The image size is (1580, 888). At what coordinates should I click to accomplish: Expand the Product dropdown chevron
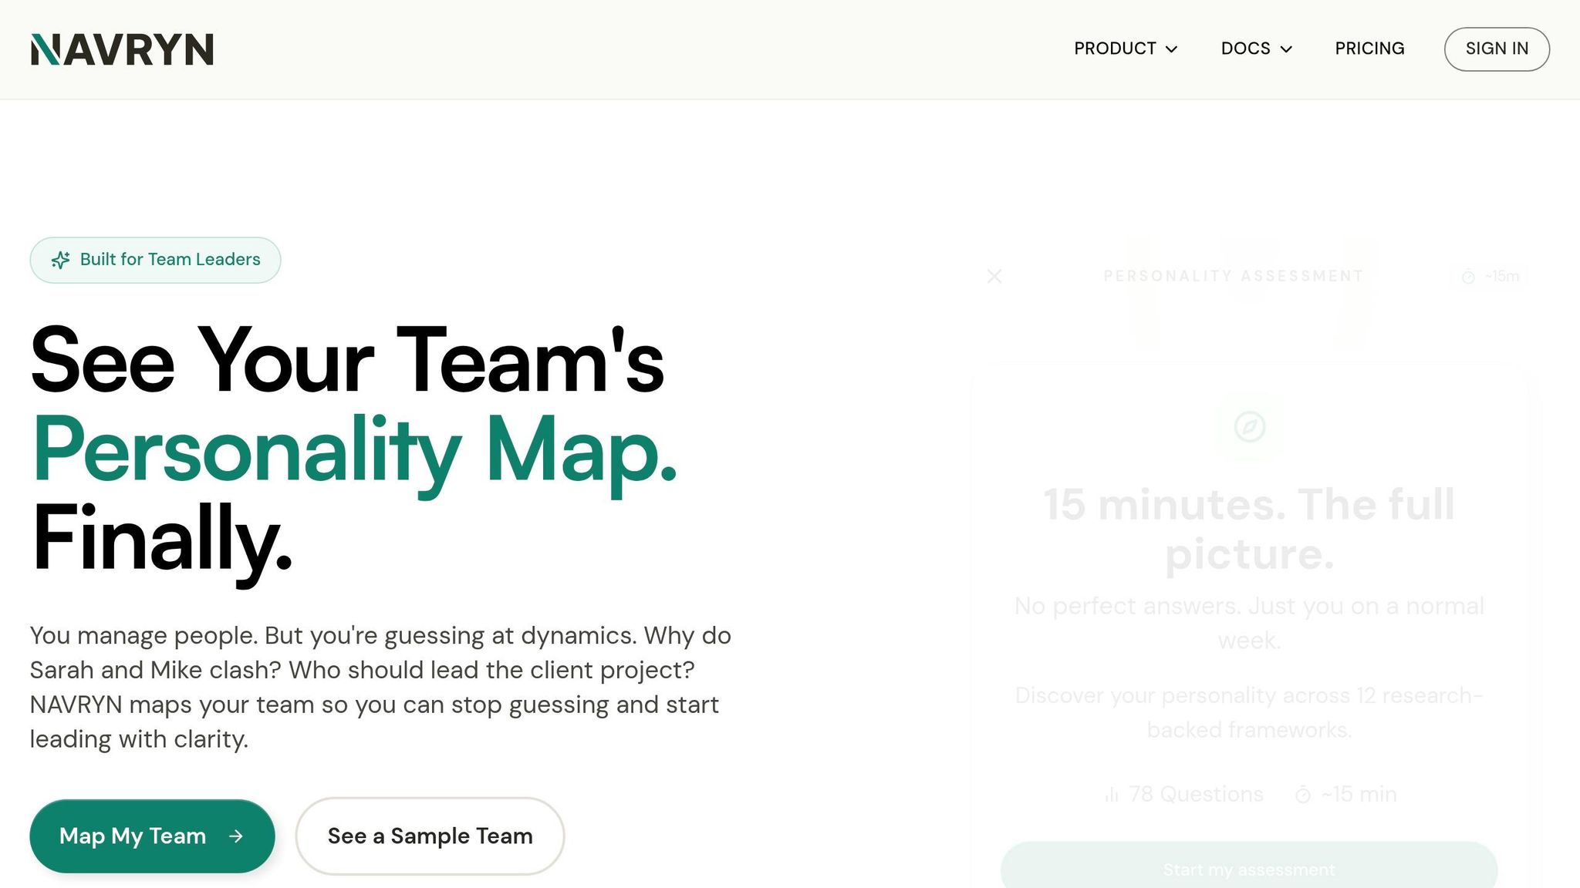(1171, 49)
